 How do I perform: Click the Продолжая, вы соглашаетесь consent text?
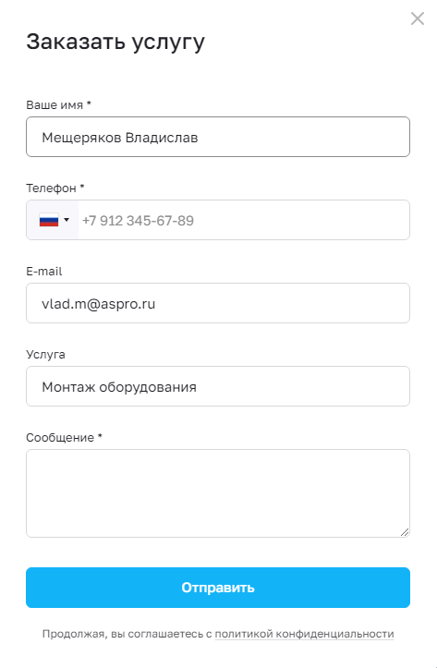127,634
